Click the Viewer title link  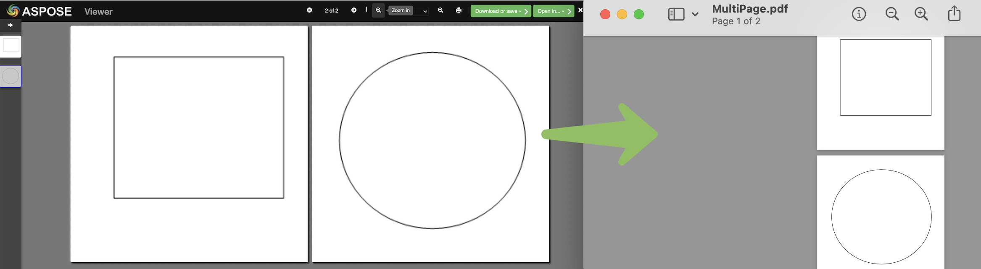(98, 12)
